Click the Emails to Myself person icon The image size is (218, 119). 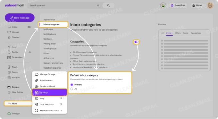click(x=37, y=86)
